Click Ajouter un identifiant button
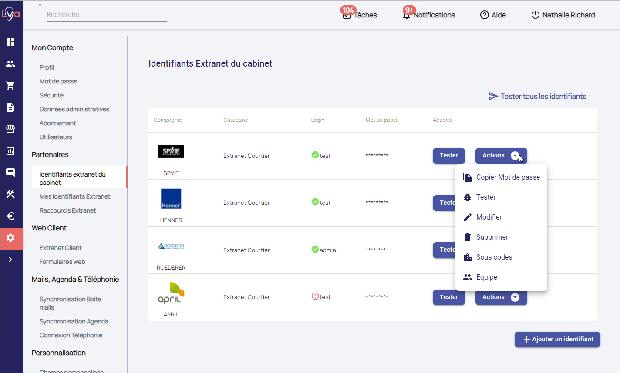 tap(557, 340)
